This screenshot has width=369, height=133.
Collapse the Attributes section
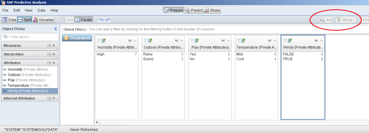tap(54, 63)
